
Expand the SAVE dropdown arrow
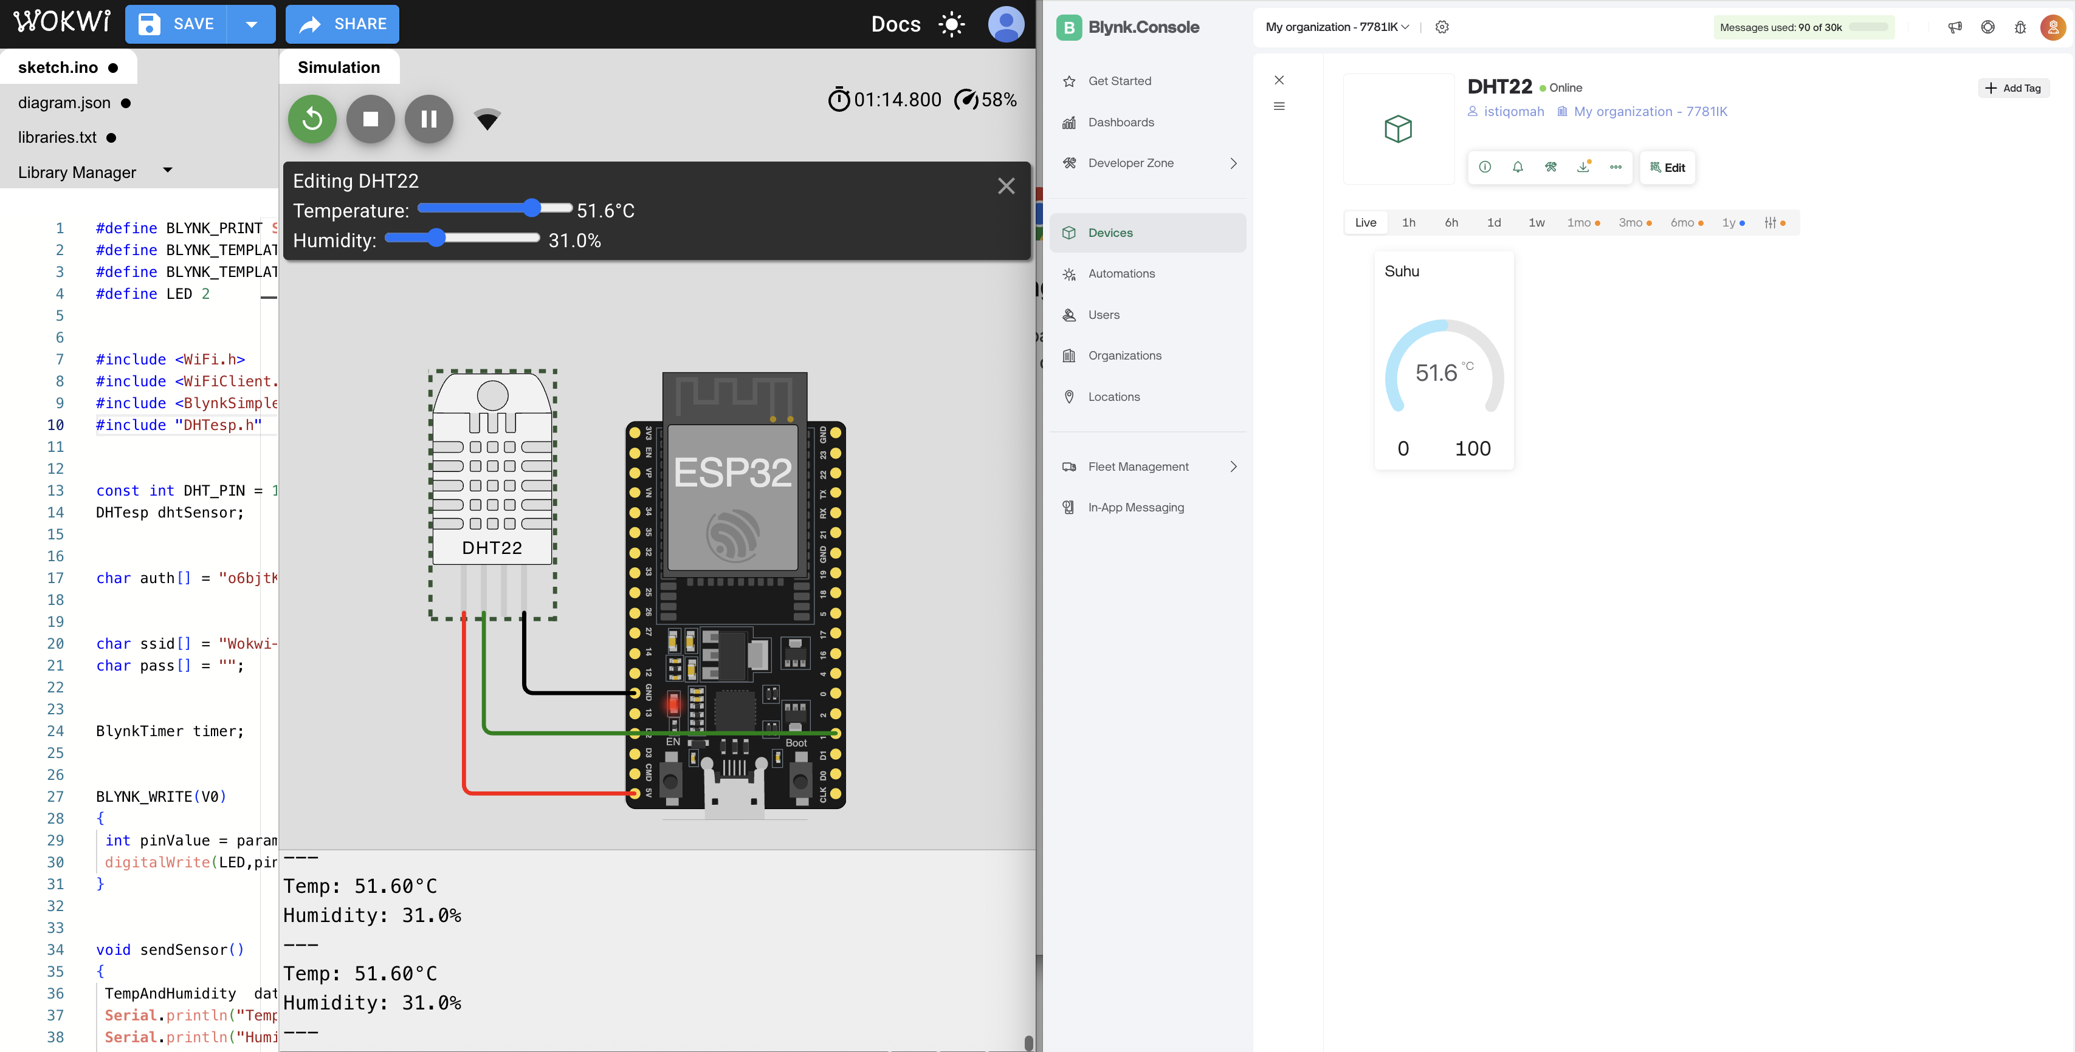click(251, 24)
